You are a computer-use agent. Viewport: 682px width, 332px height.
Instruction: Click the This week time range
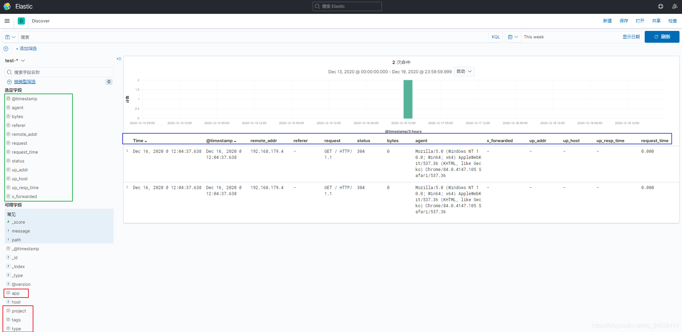pos(534,37)
